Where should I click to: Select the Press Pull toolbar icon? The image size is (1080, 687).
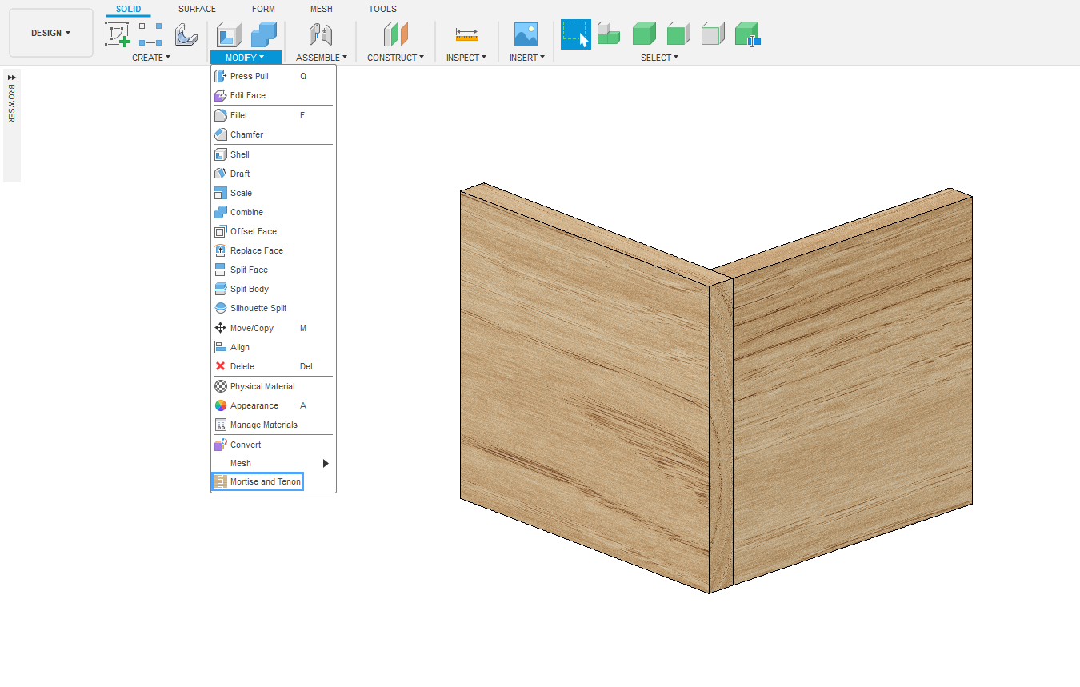tap(230, 34)
